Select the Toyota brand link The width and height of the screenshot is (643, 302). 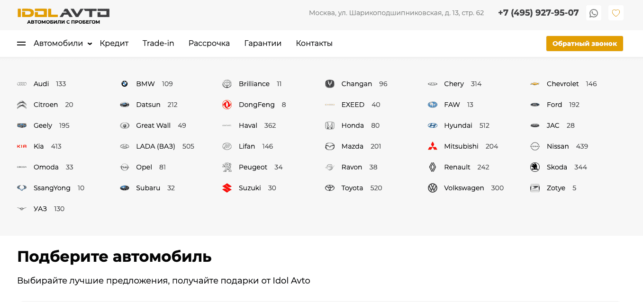[x=352, y=188]
